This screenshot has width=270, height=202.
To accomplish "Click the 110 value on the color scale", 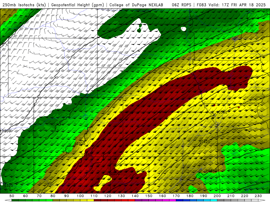I will coord(94,196).
